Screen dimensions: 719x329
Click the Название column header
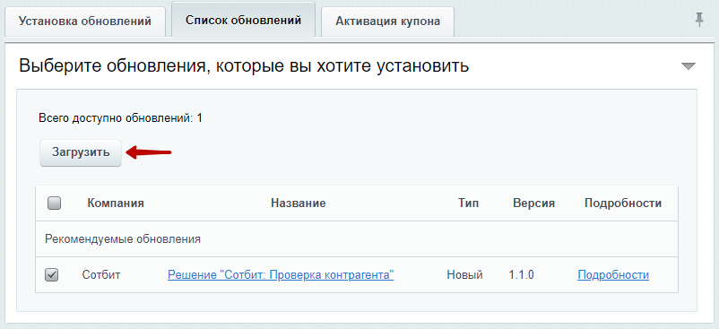(x=298, y=203)
